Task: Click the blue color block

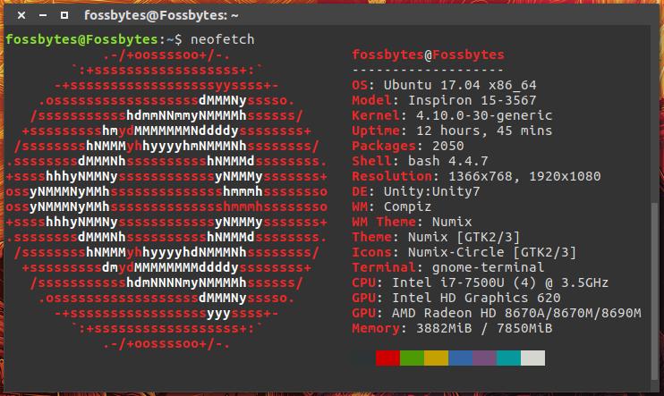Action: point(460,358)
